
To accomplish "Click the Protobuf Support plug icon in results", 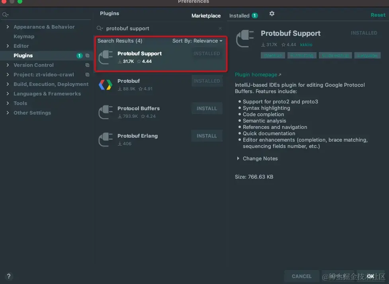I will [106, 57].
